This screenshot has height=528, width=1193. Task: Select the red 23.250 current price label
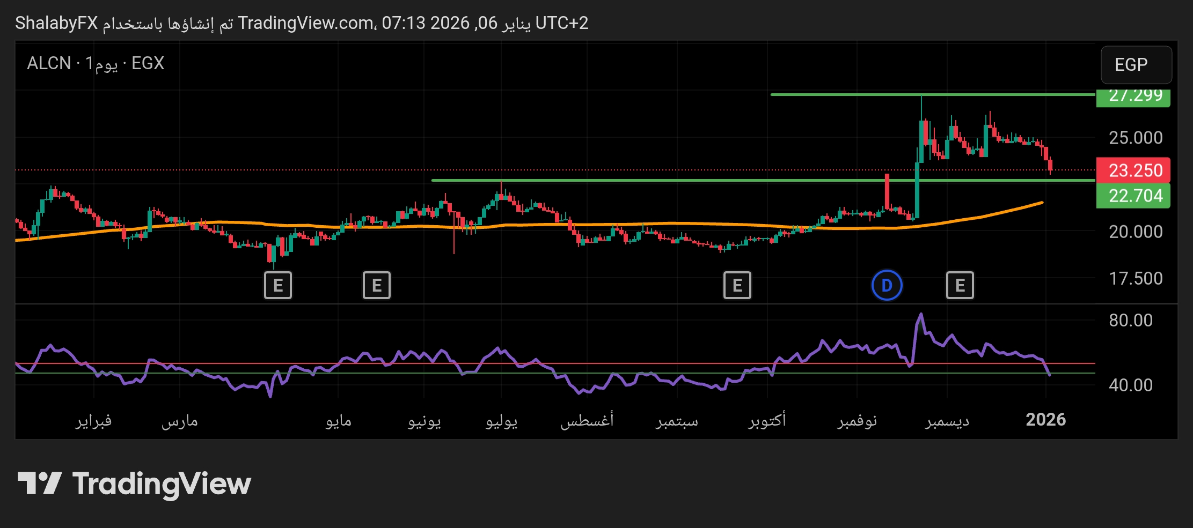tap(1135, 170)
